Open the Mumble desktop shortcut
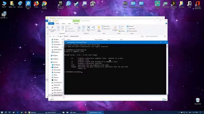The height and width of the screenshot is (114, 204). (x=93, y=4)
